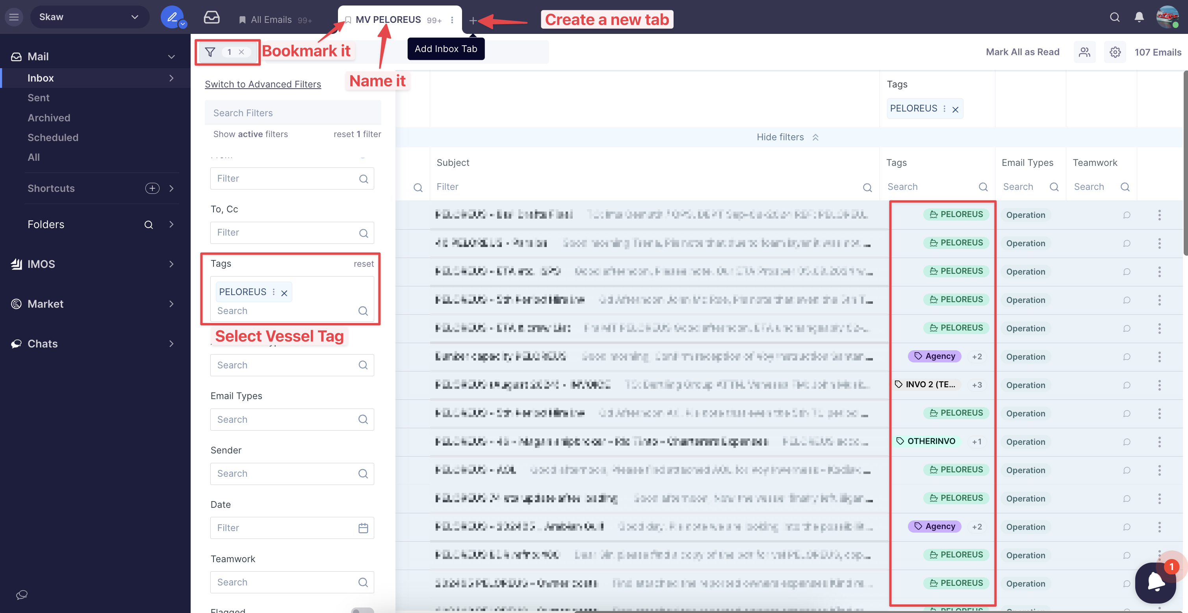Open the notifications bell icon
The image size is (1188, 613).
(1139, 17)
